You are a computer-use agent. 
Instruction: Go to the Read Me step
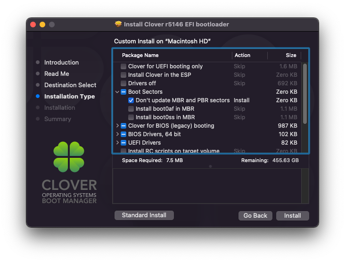click(x=57, y=74)
